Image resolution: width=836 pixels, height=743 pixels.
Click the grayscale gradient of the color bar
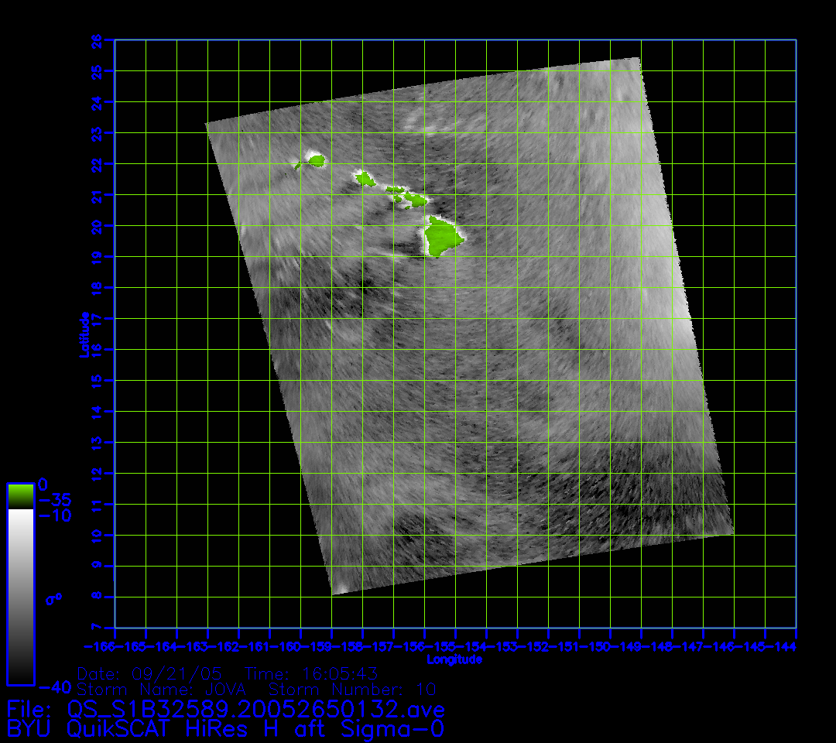coord(20,596)
